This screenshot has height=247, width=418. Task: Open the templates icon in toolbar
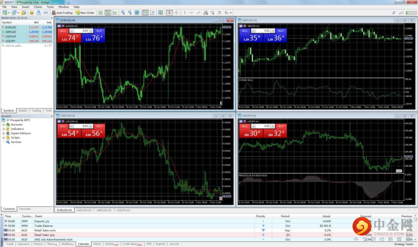click(x=161, y=13)
